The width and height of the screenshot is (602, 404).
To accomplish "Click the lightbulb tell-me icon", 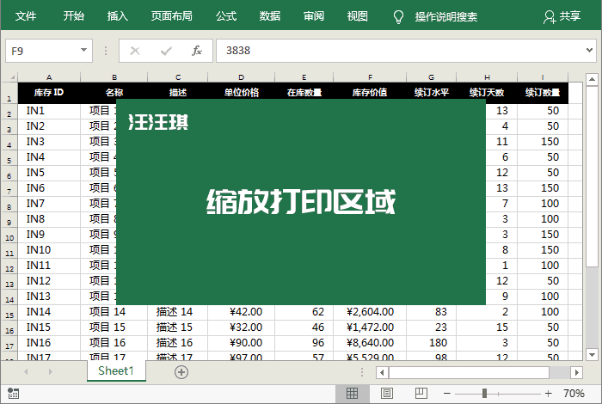I will point(398,17).
